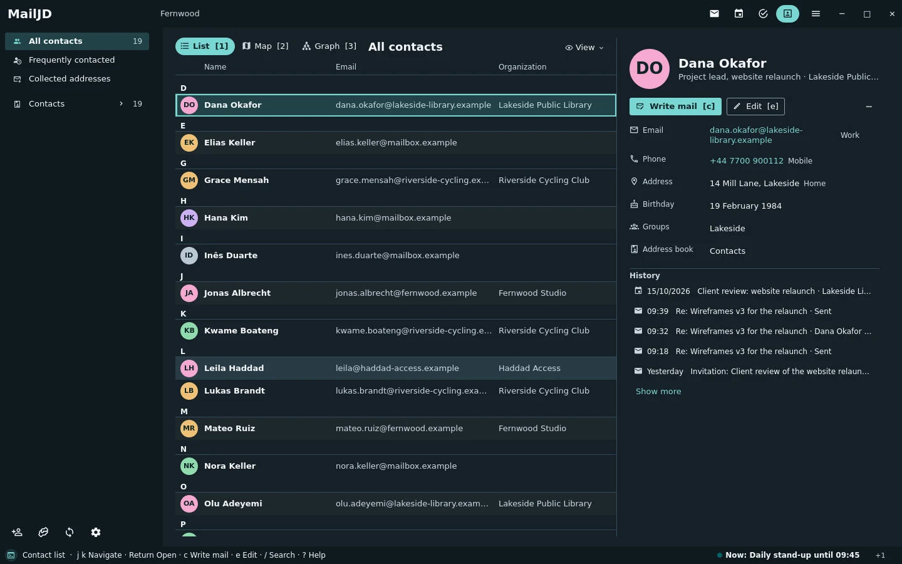Click the HK avatar beside Hana Kim
The image size is (902, 564).
click(189, 218)
